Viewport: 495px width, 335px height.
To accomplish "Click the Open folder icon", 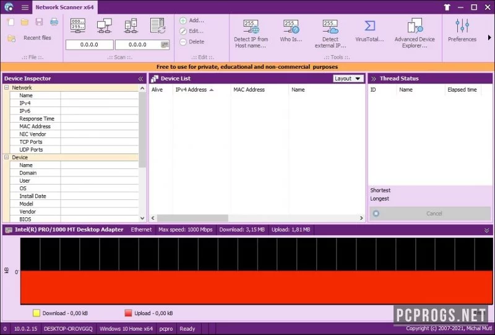I will click(x=25, y=22).
